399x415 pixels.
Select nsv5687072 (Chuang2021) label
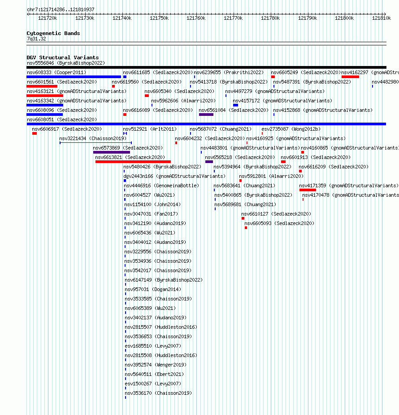click(221, 129)
